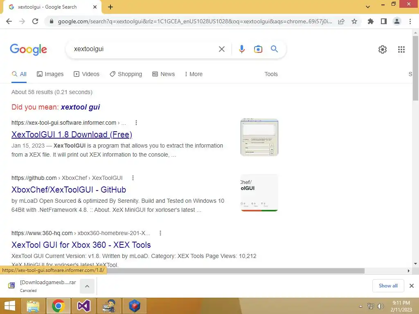Search by image with camera icon
419x314 pixels.
pyautogui.click(x=258, y=49)
